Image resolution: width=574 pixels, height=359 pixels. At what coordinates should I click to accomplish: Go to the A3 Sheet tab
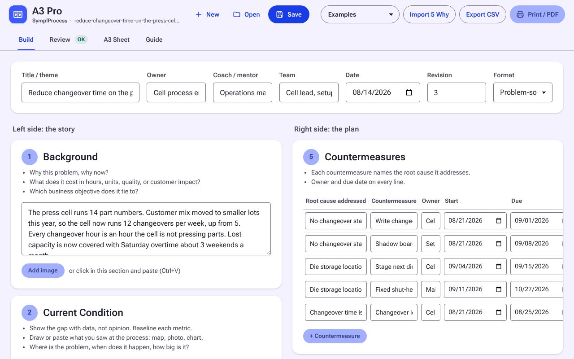117,39
